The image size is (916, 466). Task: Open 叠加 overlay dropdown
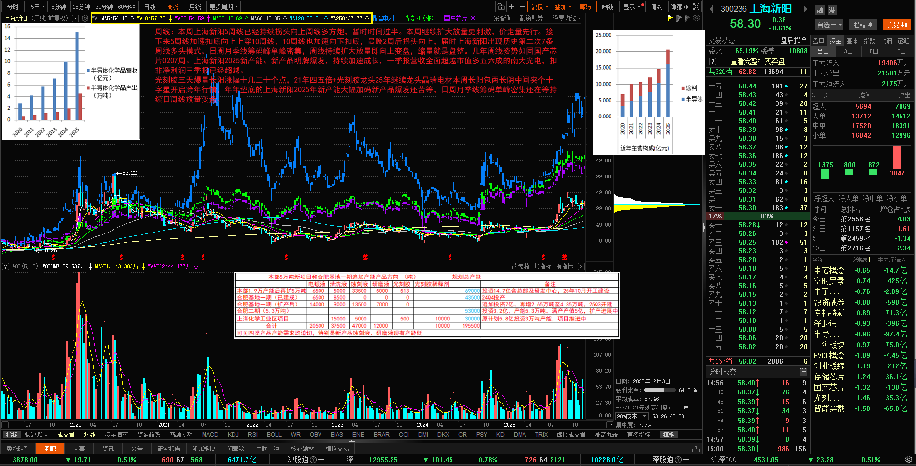[563, 7]
